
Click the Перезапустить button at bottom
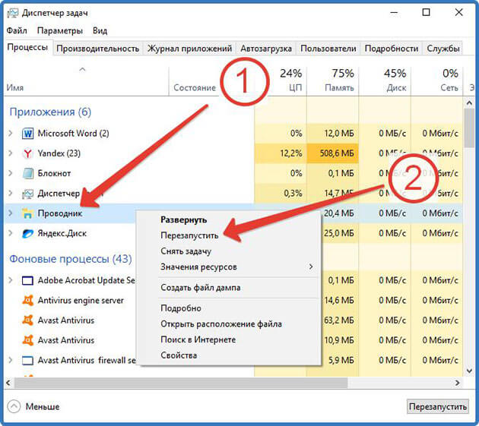(437, 407)
